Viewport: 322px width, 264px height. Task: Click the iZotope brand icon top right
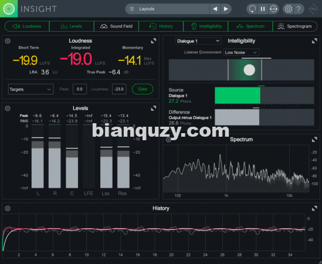click(x=313, y=9)
